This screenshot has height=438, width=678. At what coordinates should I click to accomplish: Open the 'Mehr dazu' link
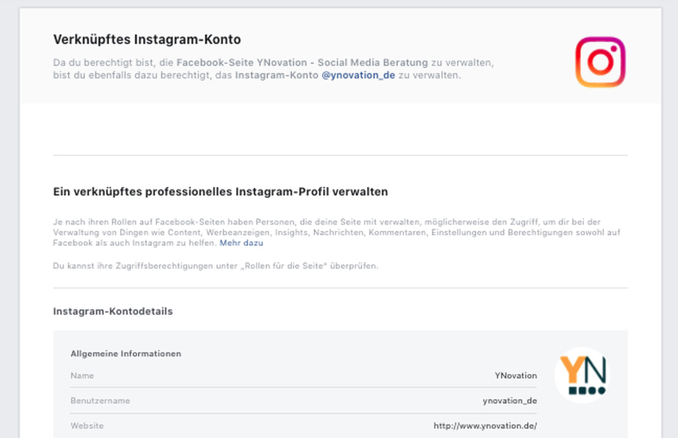242,243
